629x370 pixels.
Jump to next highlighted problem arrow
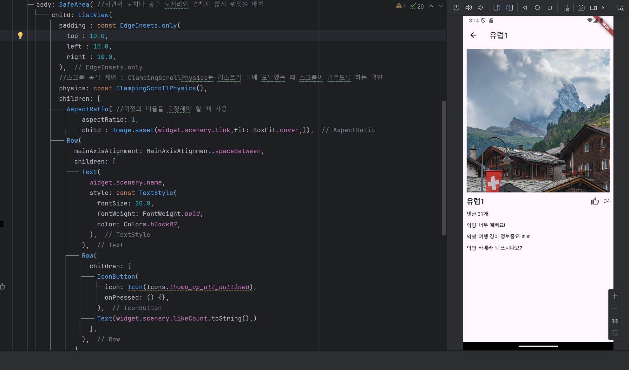(x=441, y=6)
